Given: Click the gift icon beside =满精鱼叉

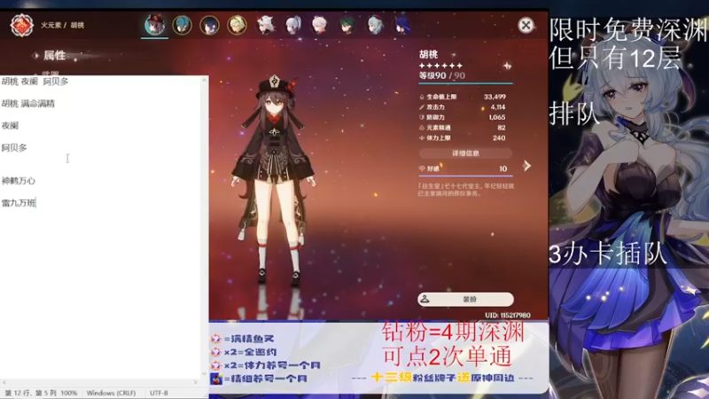Looking at the screenshot, I should [x=215, y=339].
